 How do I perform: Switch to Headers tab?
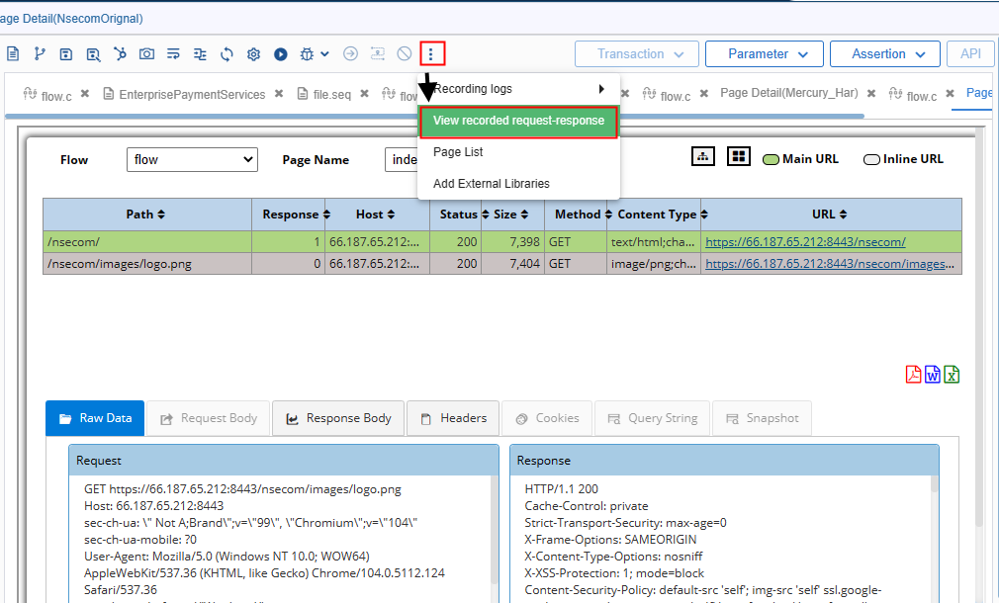click(453, 418)
